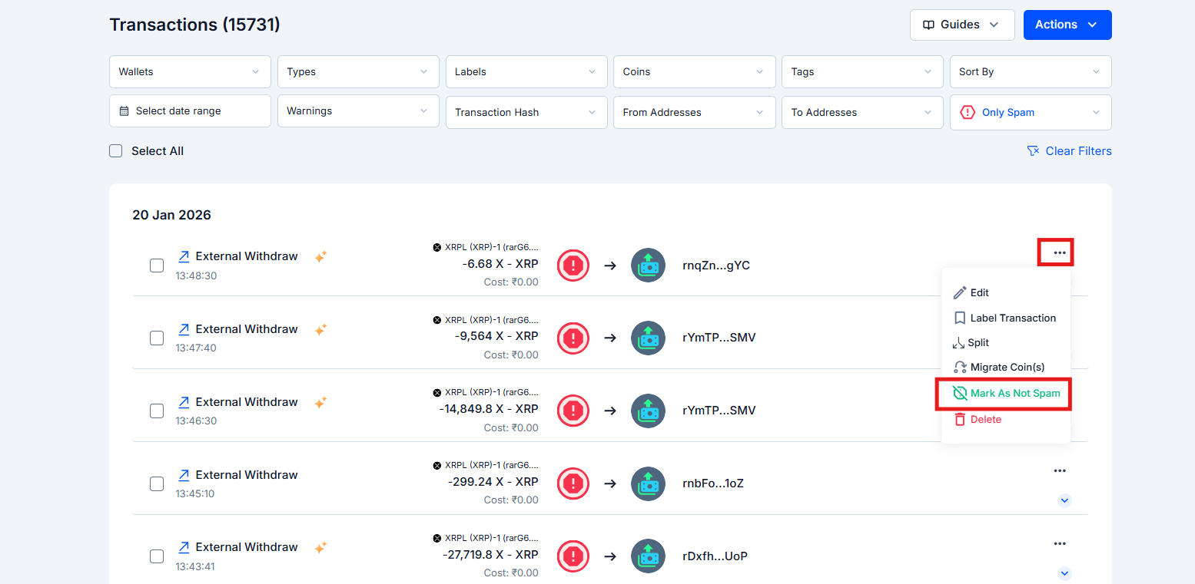The image size is (1195, 584).
Task: Open the Guides button menu
Action: (962, 25)
